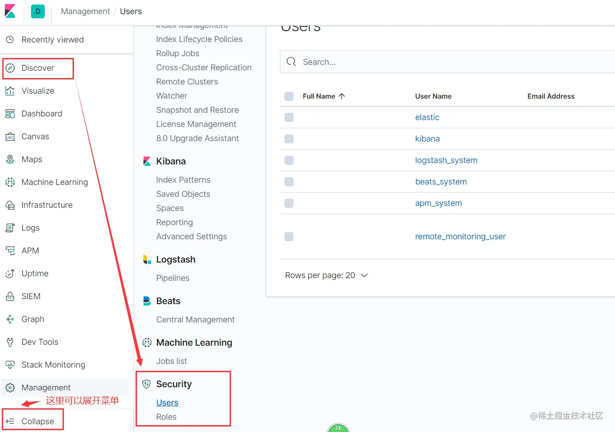Click the Discover compass icon
Viewport: 615px width, 432px height.
click(x=10, y=68)
